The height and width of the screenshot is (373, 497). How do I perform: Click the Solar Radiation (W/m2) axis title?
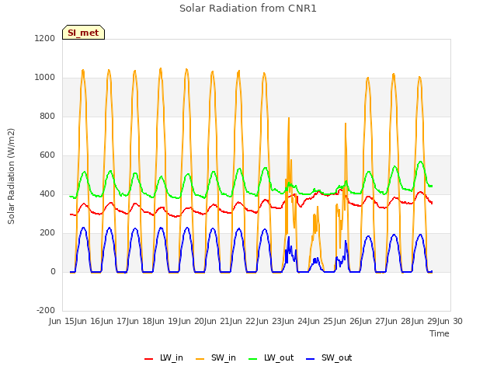[11, 176]
